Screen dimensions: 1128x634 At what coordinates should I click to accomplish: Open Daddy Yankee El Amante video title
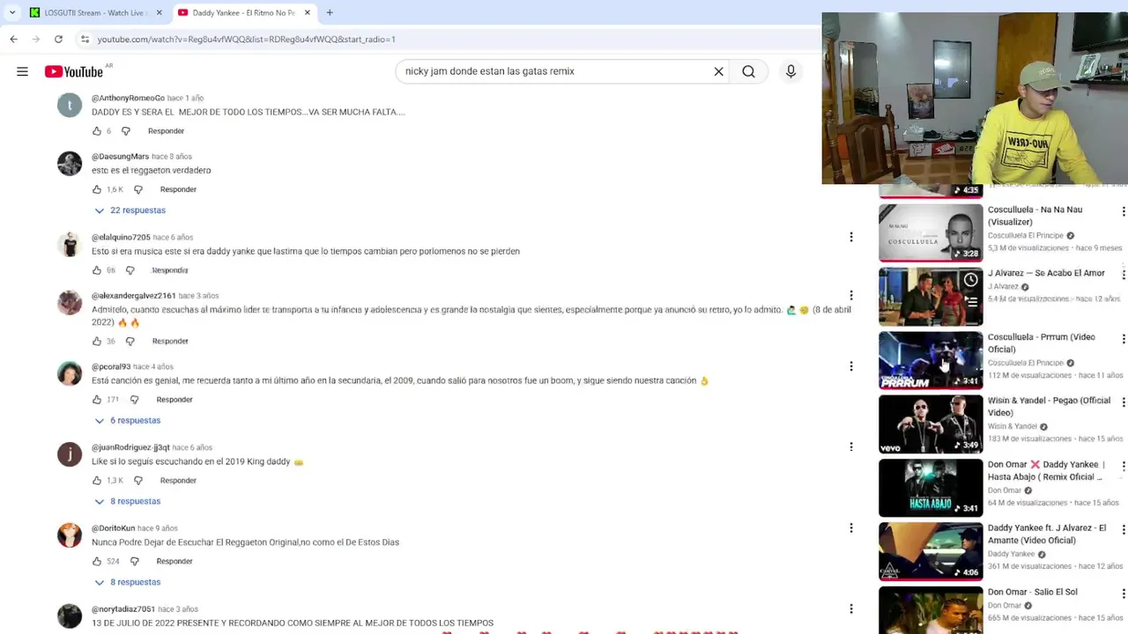point(1047,534)
